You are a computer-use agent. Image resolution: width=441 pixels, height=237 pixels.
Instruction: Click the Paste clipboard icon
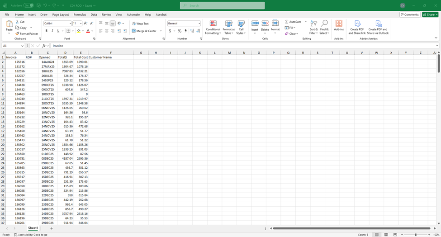click(9, 24)
